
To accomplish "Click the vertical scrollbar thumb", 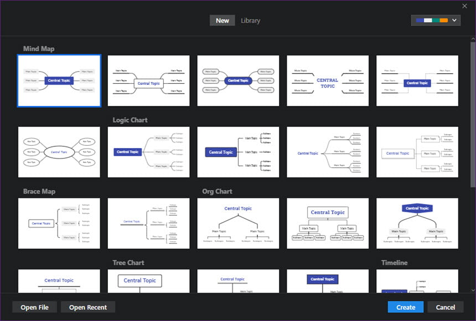I will 473,115.
